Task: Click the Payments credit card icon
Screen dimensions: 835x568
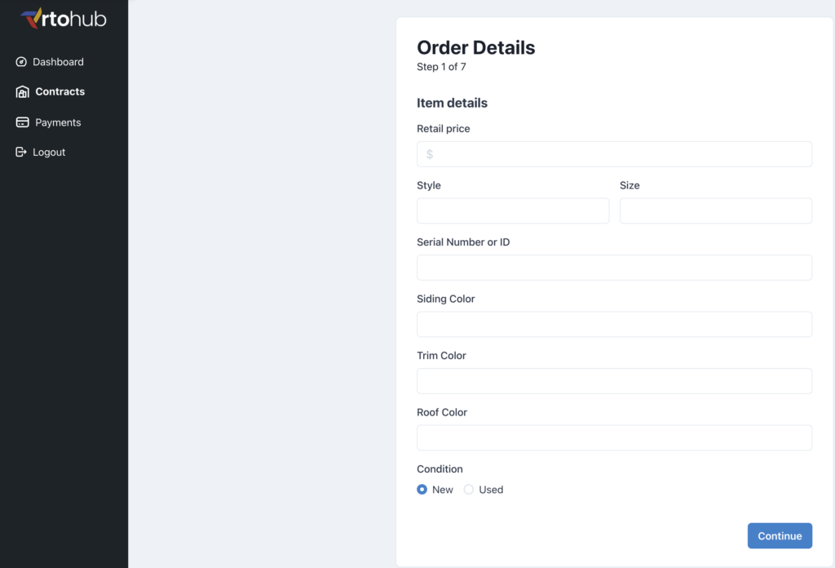Action: pos(23,122)
